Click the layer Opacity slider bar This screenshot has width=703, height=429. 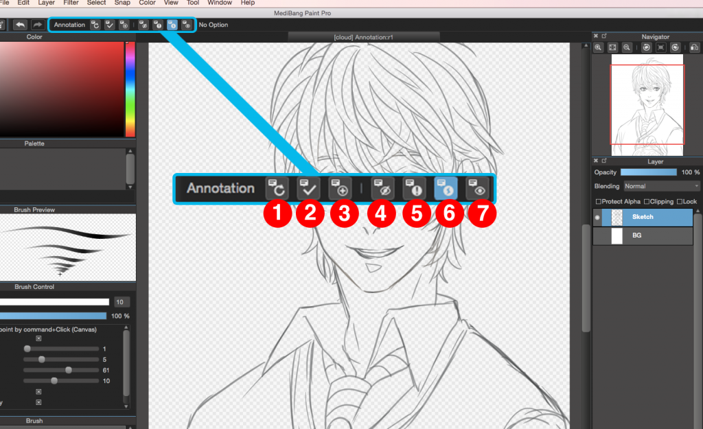coord(648,172)
